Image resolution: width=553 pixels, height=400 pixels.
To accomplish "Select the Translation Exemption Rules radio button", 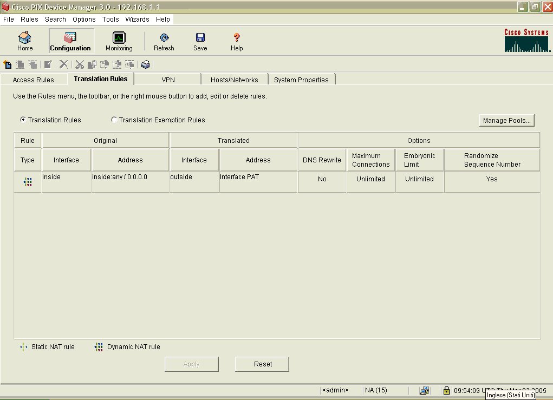I will pyautogui.click(x=114, y=120).
